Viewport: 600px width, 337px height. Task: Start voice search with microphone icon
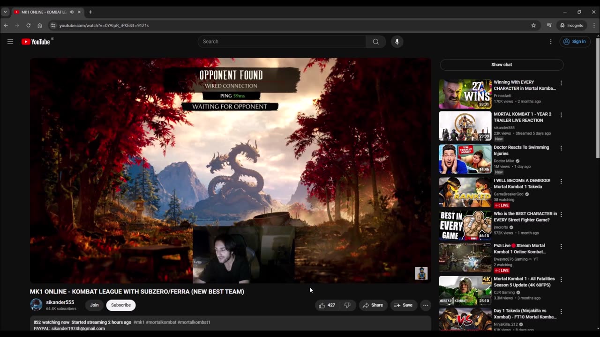click(397, 42)
